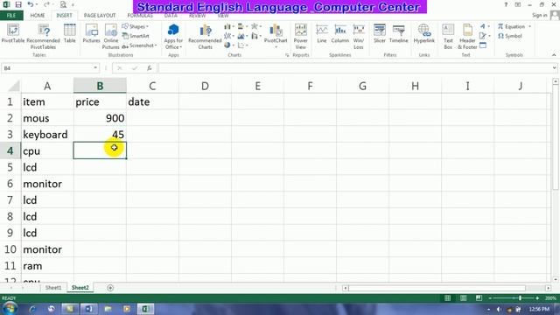560x315 pixels.
Task: Click the Save icon in Quick Access
Action: coord(18,4)
